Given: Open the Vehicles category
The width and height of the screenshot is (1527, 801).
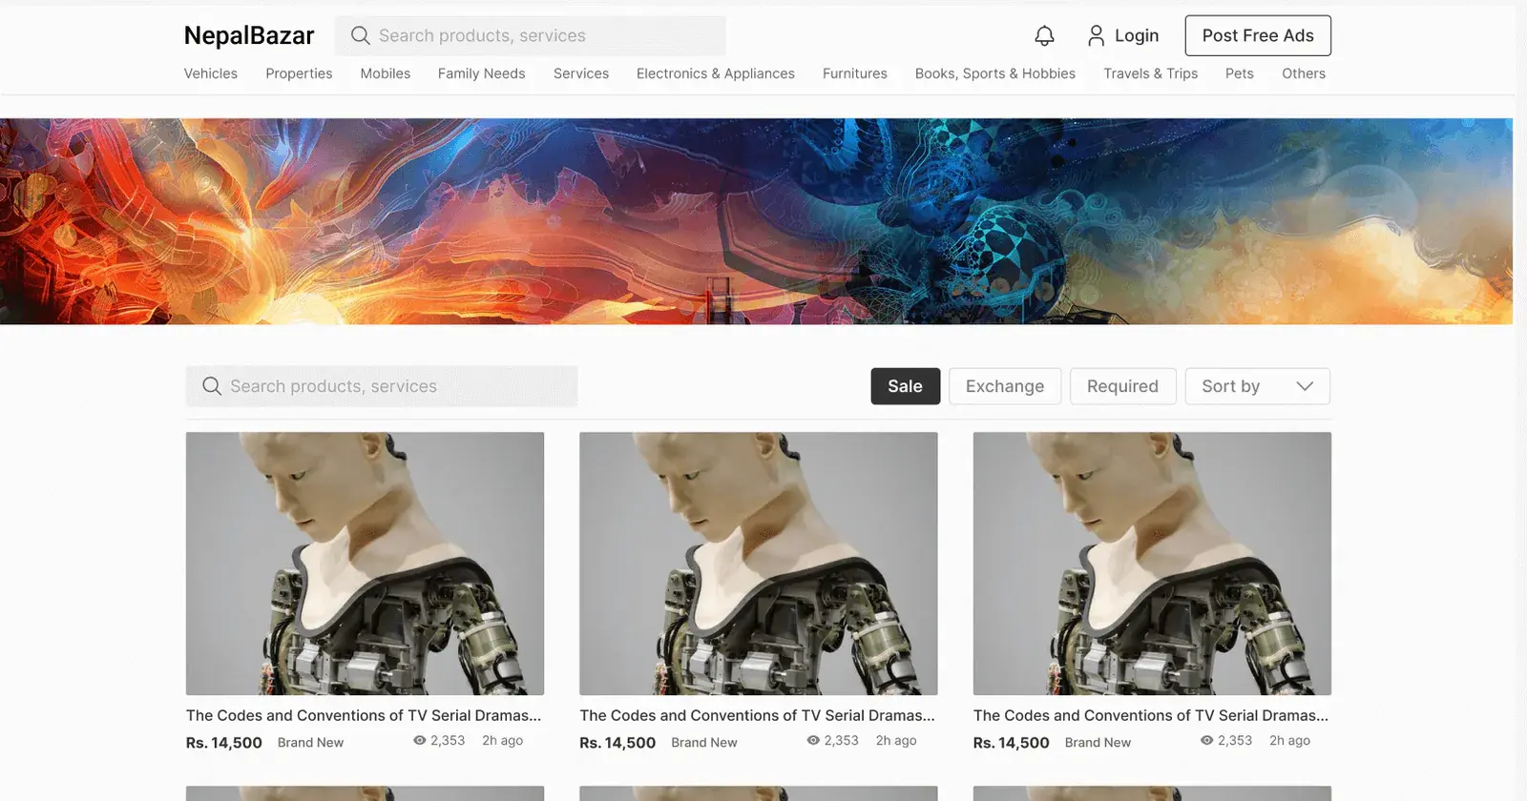Looking at the screenshot, I should click(x=211, y=73).
